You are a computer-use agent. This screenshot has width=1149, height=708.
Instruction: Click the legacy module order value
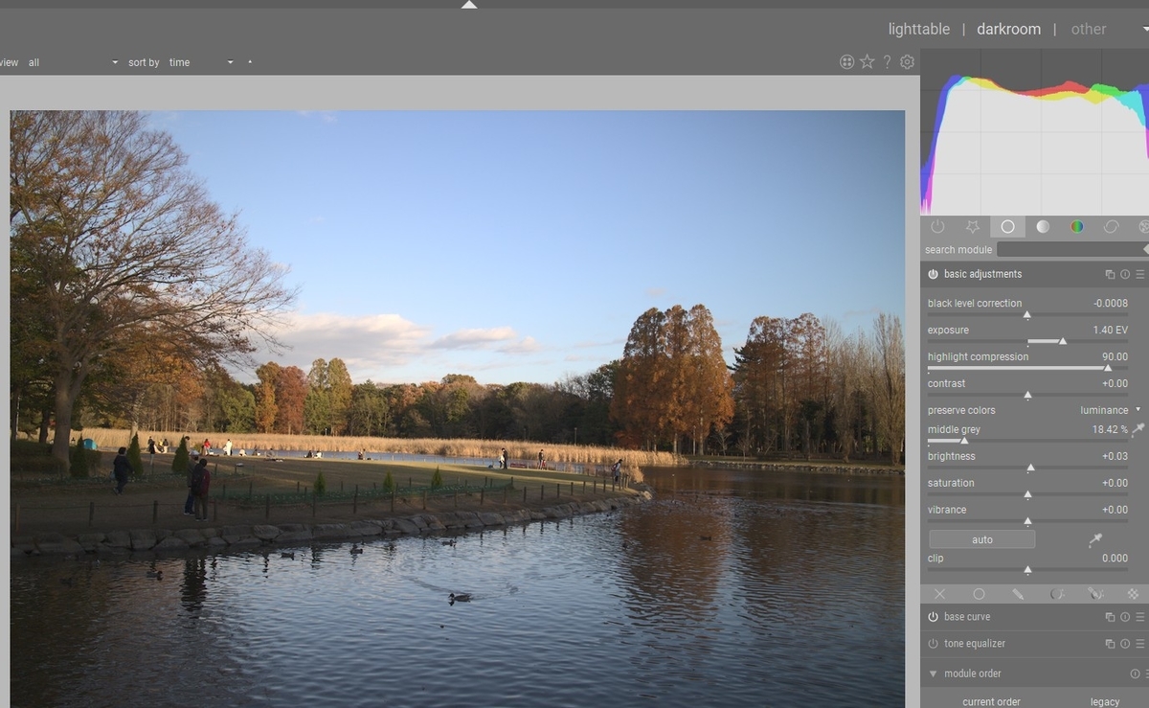[1105, 702]
